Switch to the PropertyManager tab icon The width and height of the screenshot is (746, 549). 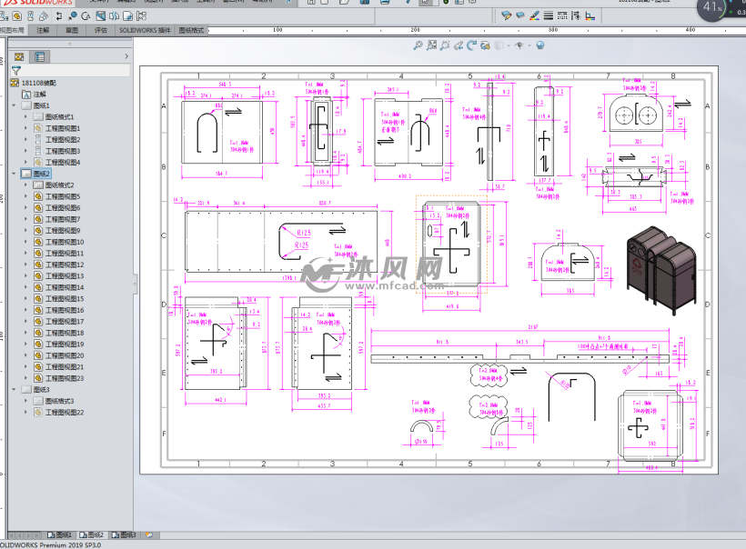[40, 56]
